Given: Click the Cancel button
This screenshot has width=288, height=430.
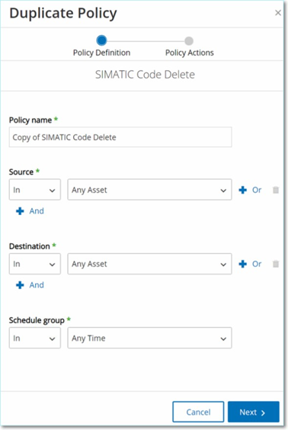Looking at the screenshot, I should [198, 412].
